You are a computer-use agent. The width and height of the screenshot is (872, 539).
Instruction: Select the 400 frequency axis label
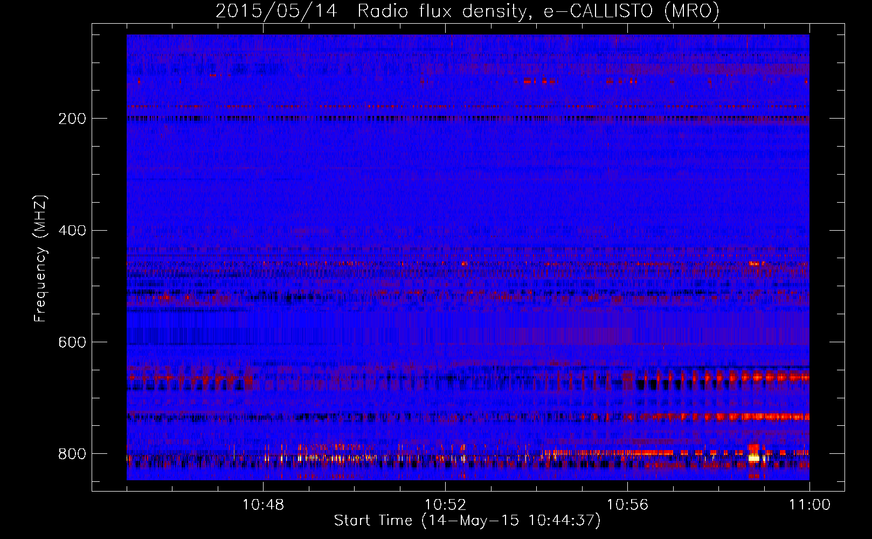[72, 231]
